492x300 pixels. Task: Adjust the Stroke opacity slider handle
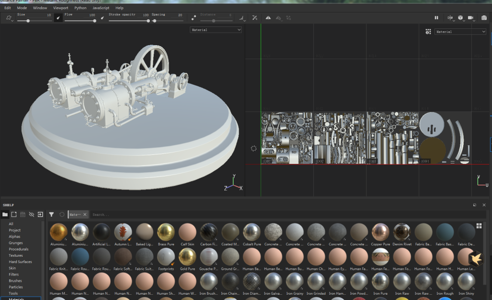coord(148,21)
